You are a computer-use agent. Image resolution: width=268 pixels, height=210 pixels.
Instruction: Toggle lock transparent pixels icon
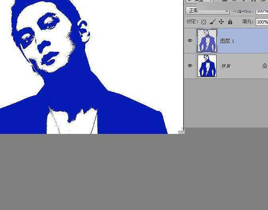[x=203, y=22]
